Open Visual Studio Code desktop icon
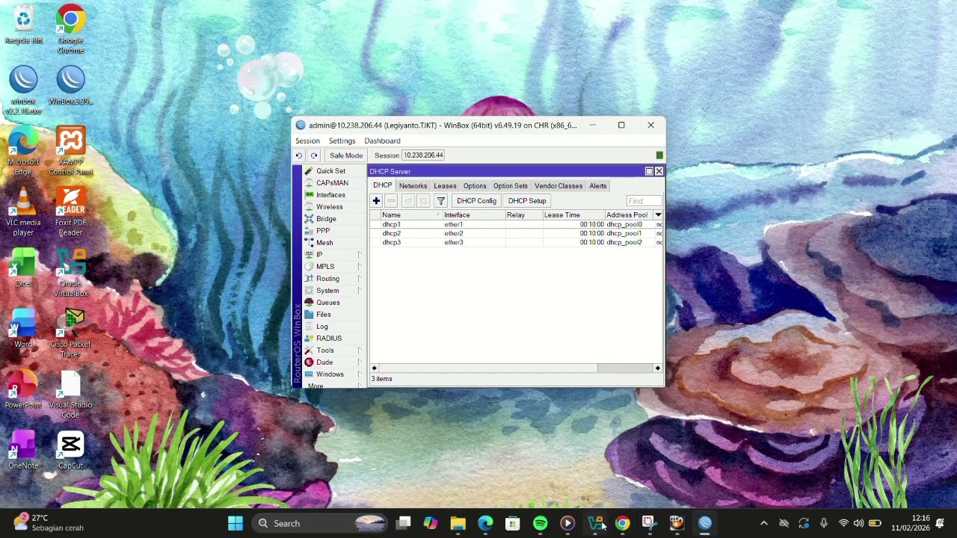This screenshot has width=957, height=538. (70, 394)
